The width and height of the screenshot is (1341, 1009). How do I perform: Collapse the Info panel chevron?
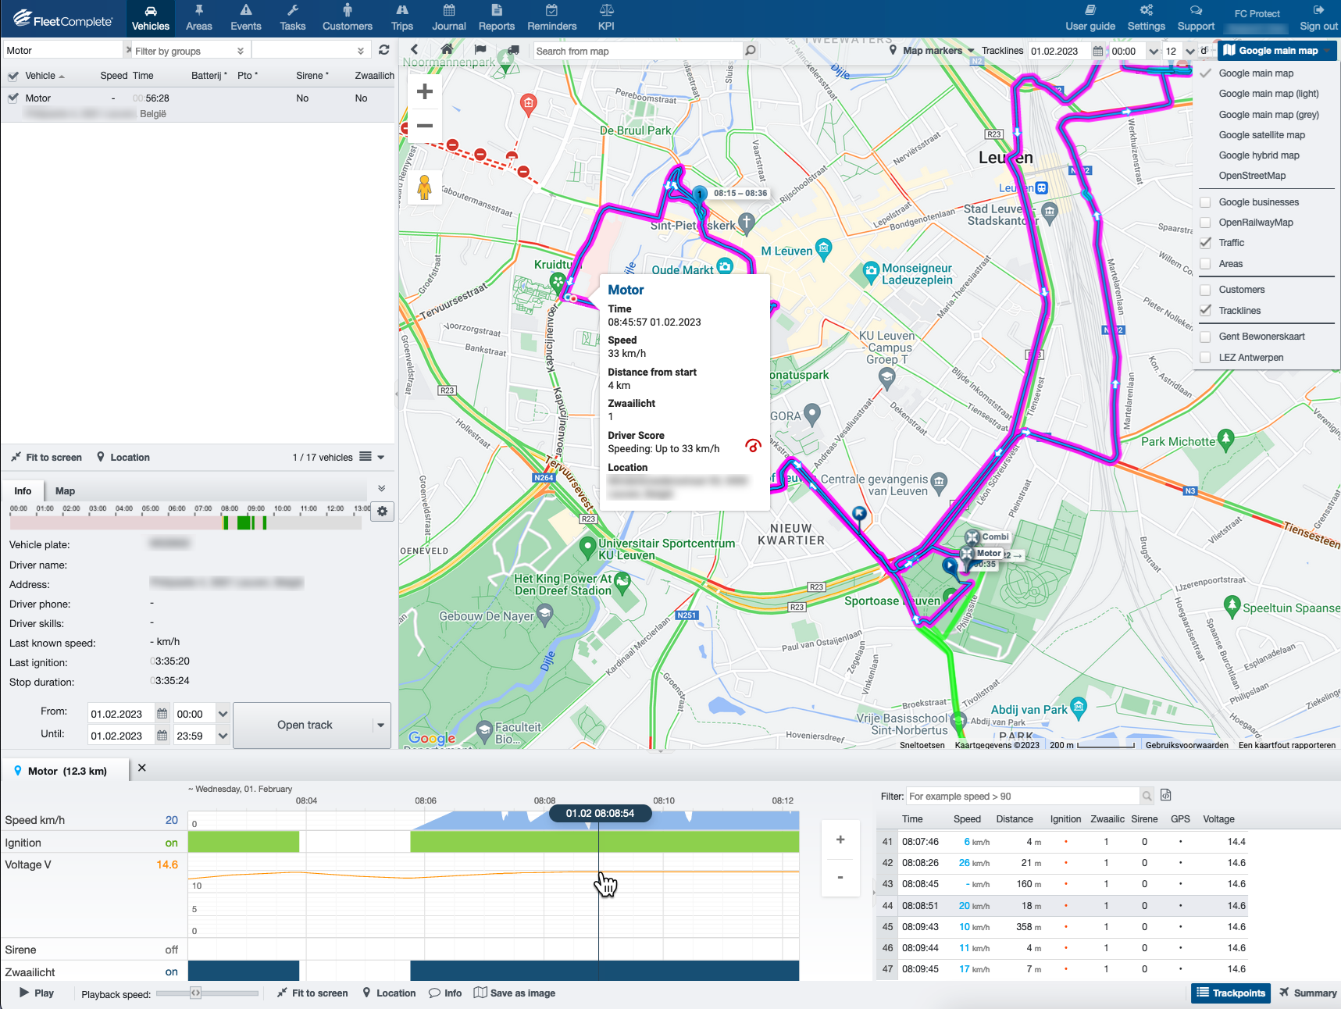(x=382, y=488)
